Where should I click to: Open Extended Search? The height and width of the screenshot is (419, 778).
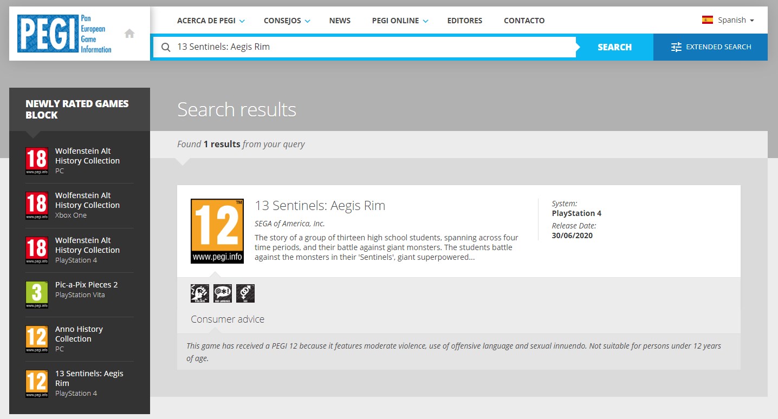710,47
